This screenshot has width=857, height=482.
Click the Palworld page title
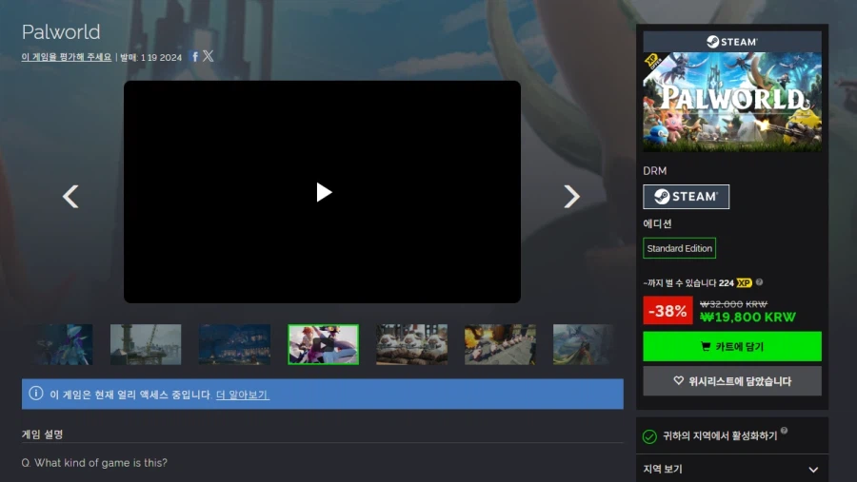point(61,32)
